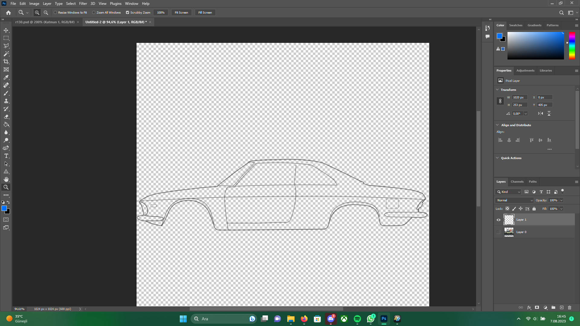Select the Eraser tool
The image size is (580, 326).
point(6,117)
